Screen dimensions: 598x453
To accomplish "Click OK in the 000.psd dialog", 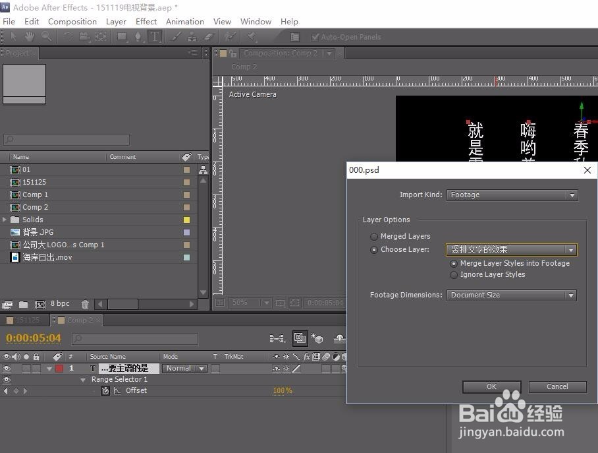I will click(x=491, y=386).
